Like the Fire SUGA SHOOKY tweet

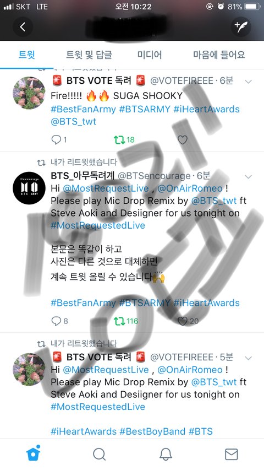click(x=183, y=140)
